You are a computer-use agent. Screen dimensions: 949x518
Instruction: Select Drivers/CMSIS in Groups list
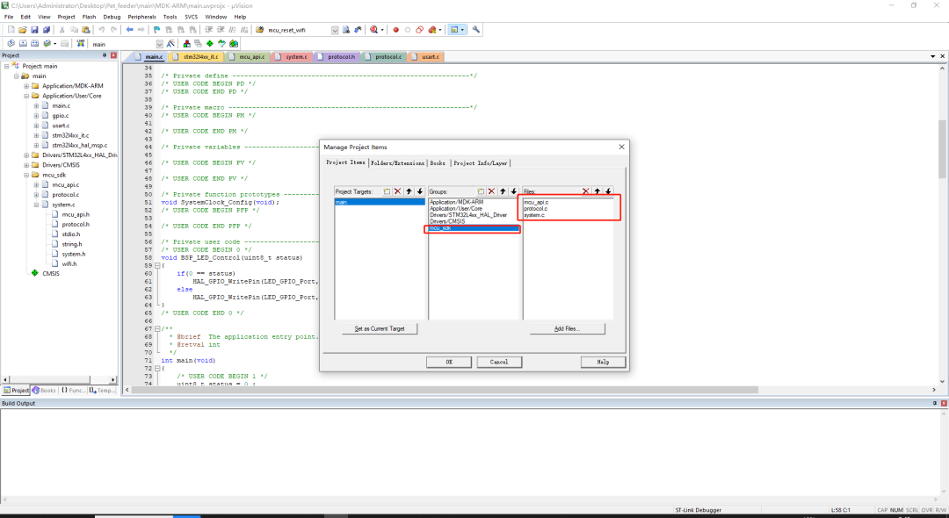point(446,221)
